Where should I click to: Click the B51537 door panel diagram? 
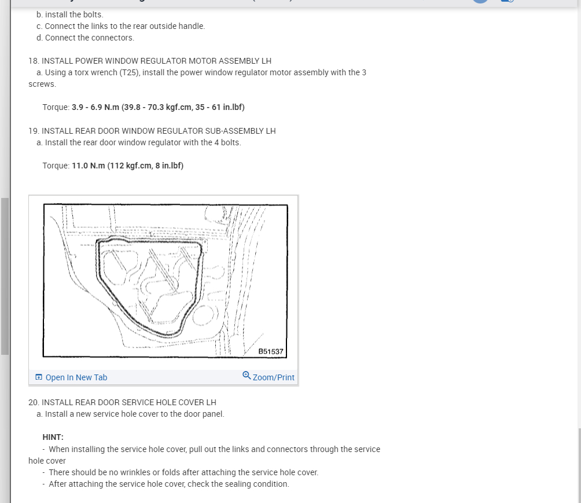point(166,281)
